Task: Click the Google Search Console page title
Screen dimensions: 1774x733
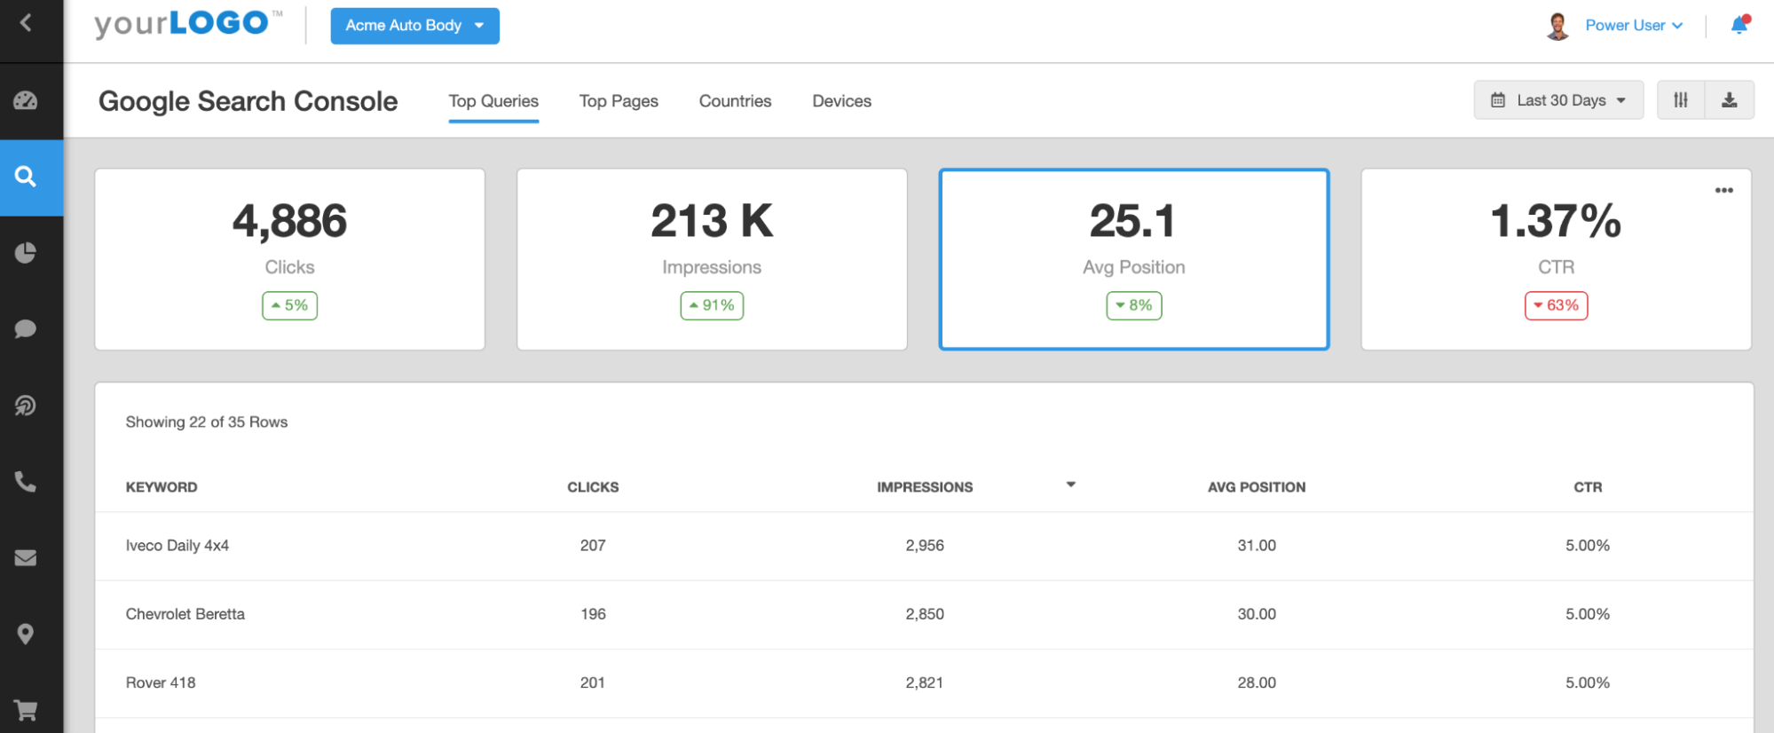Action: (x=248, y=101)
